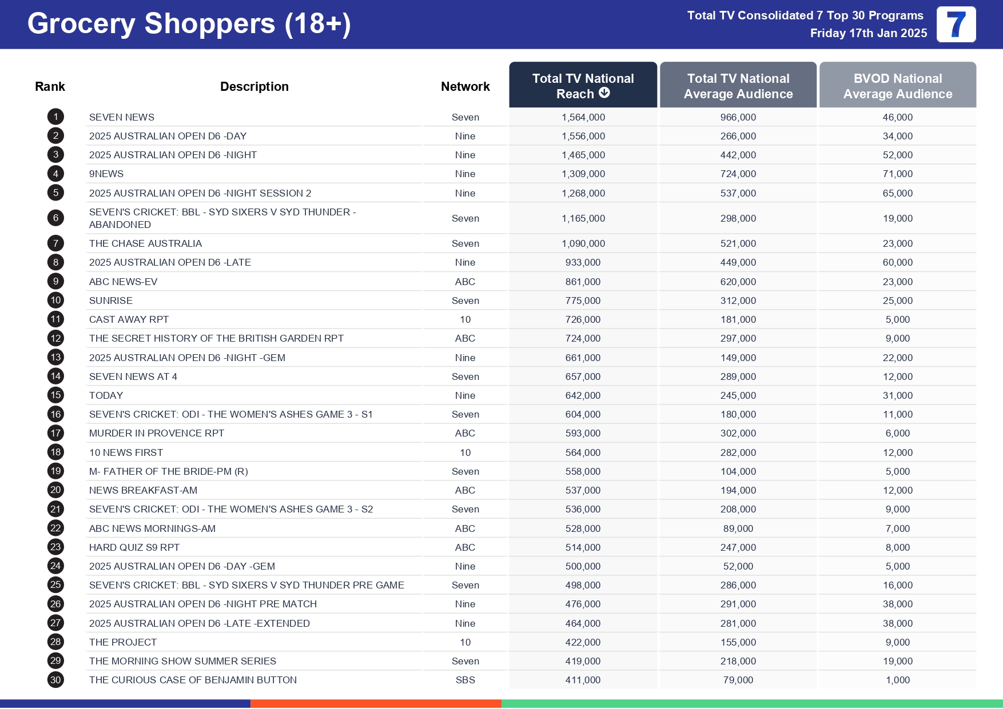Click the rank 6 circle badge
The height and width of the screenshot is (709, 1003).
[x=55, y=218]
